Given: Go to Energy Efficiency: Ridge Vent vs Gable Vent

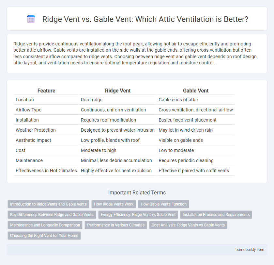Looking at the screenshot, I should coord(139,215).
